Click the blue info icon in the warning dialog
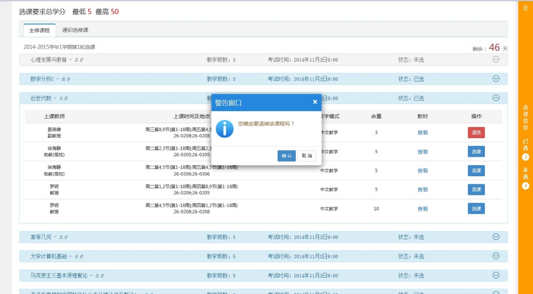Image resolution: width=533 pixels, height=294 pixels. click(224, 128)
